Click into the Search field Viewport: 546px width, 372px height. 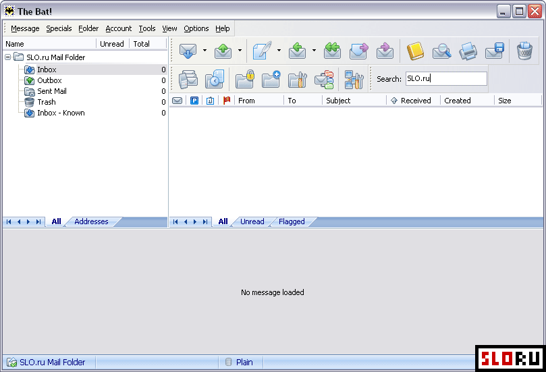(x=446, y=79)
